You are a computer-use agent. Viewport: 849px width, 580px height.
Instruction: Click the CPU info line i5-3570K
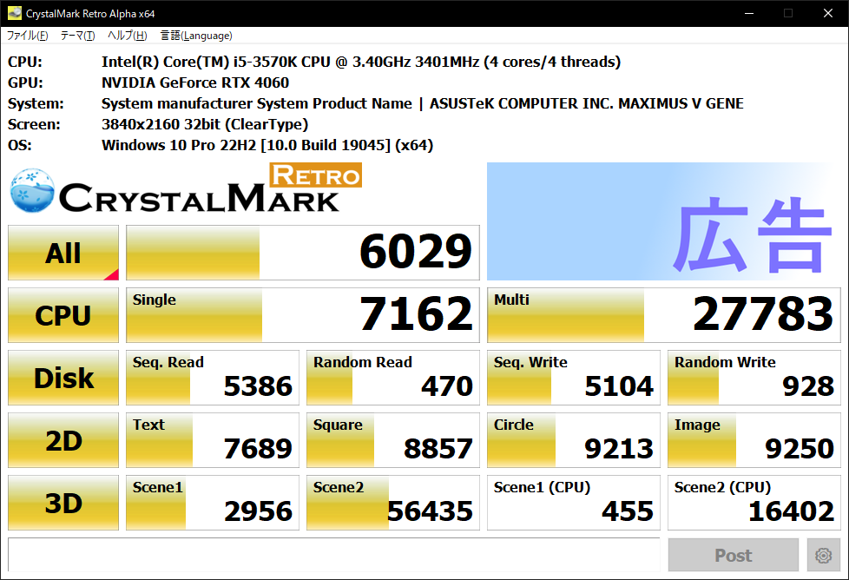361,62
